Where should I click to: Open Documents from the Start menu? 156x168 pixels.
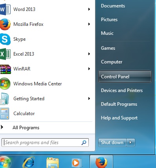113,6
